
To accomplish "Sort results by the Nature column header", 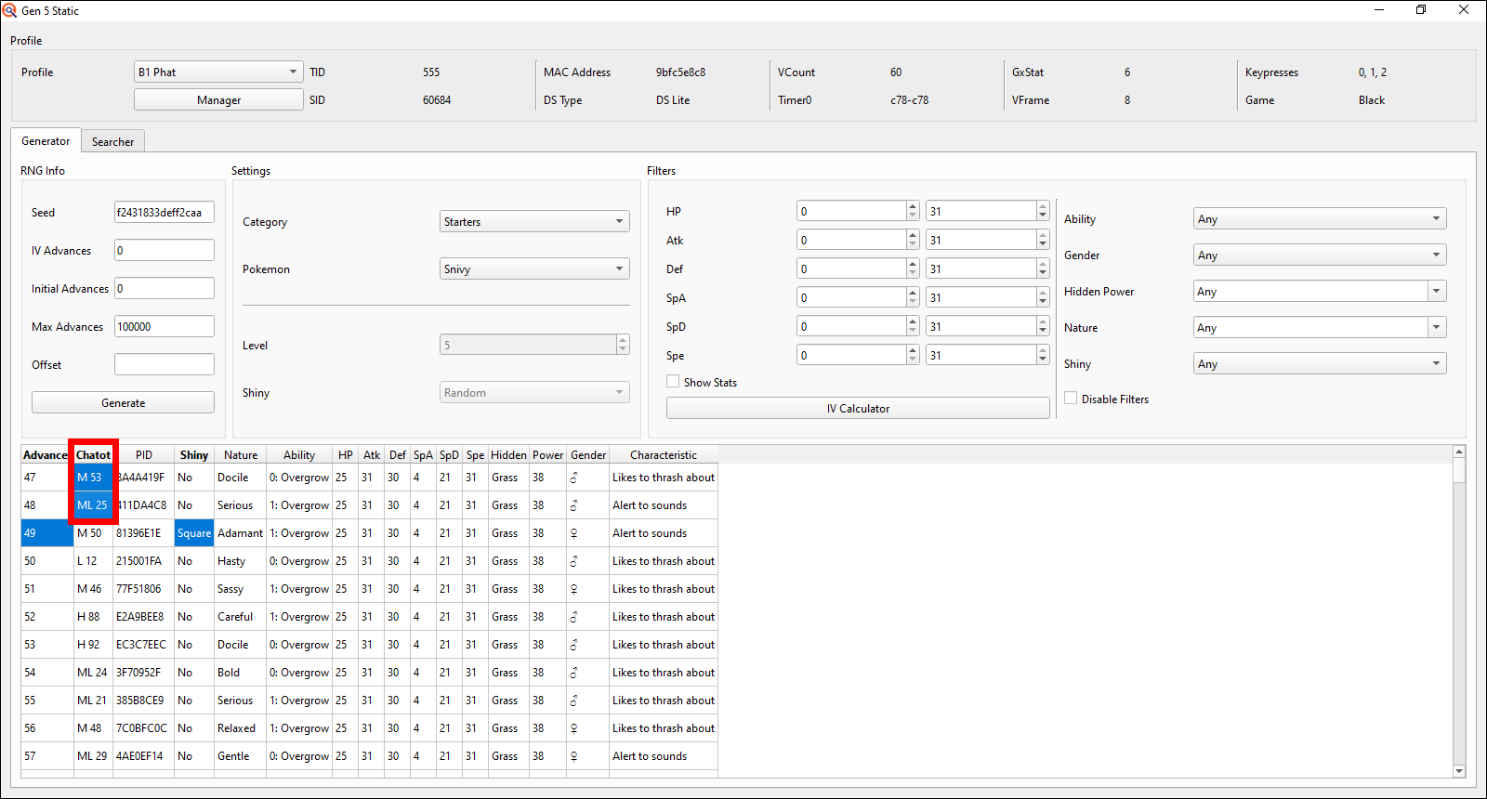I will pos(241,455).
